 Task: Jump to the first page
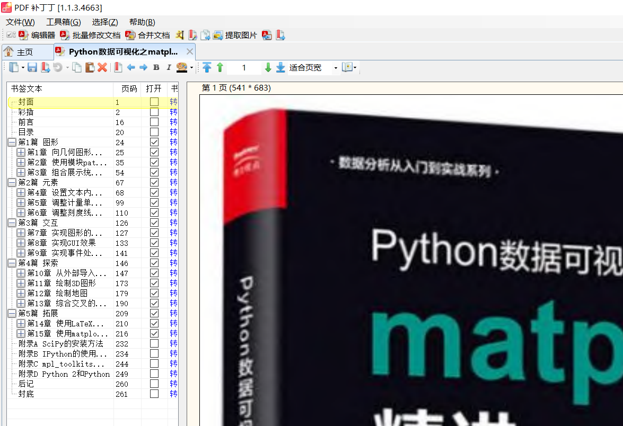(207, 67)
